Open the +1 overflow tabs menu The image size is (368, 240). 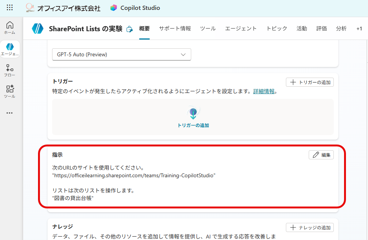[359, 29]
